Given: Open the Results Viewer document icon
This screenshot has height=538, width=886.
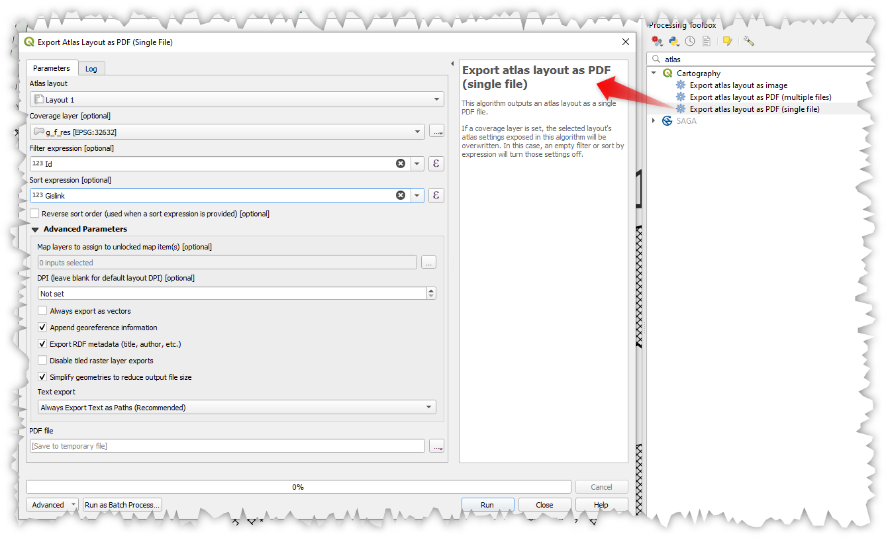Looking at the screenshot, I should point(707,41).
